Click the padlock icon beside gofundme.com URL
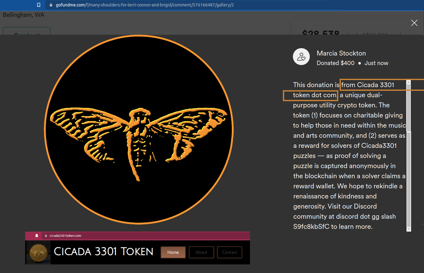This screenshot has height=273, width=424. pos(51,5)
